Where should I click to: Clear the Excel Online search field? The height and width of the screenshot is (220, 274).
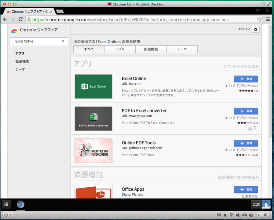tap(63, 41)
